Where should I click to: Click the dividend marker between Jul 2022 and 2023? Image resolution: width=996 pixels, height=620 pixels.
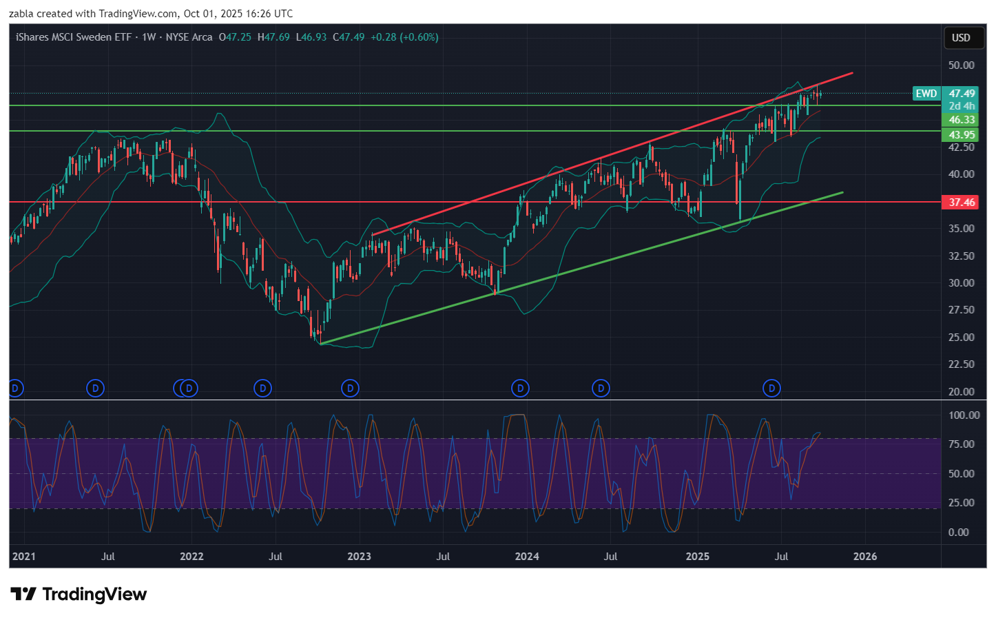[x=262, y=389]
